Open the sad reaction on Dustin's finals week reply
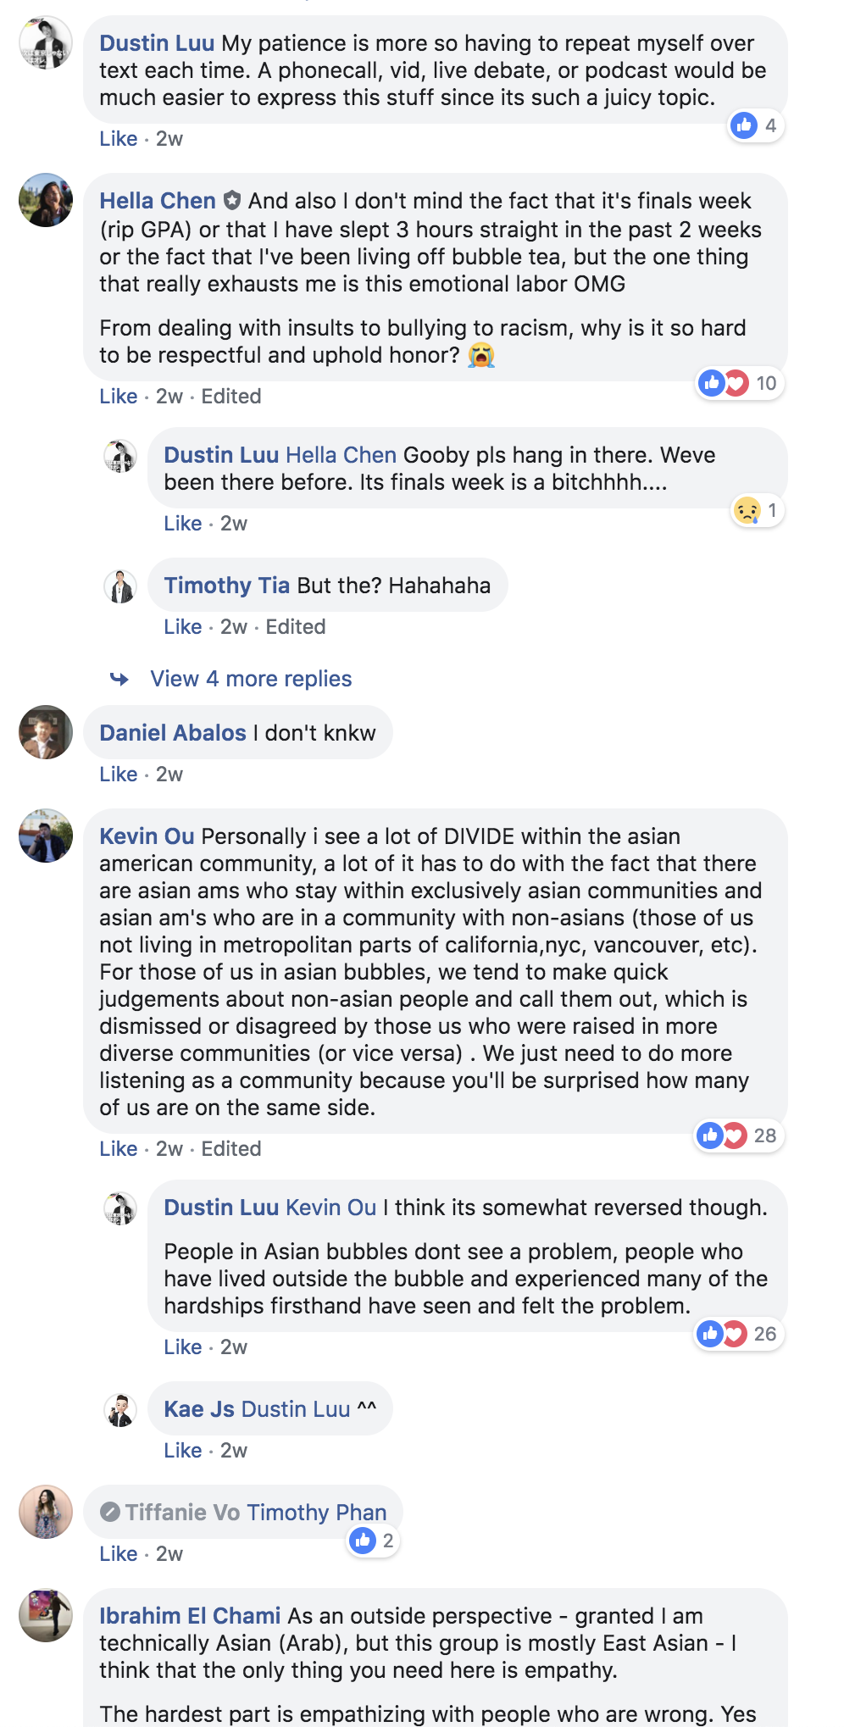The width and height of the screenshot is (844, 1727). coord(757,511)
